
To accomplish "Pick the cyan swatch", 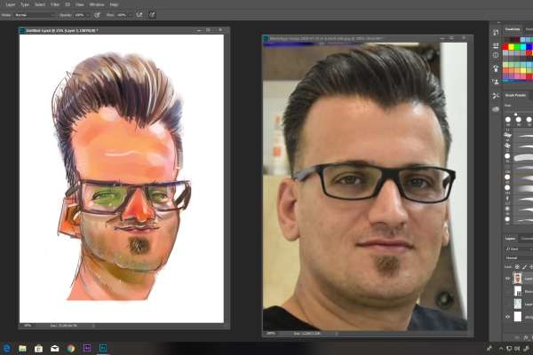I will pos(523,47).
